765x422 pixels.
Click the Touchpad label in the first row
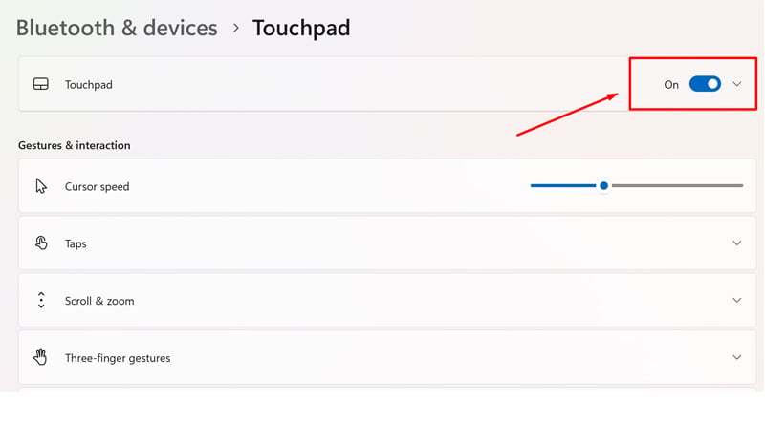[x=88, y=84]
